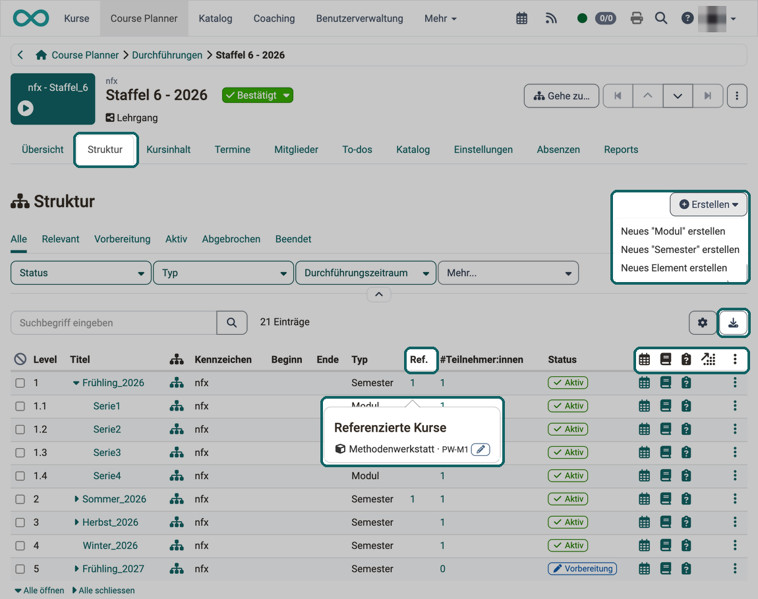The height and width of the screenshot is (599, 758).
Task: Open the Mehr... filter dropdown
Action: point(508,273)
